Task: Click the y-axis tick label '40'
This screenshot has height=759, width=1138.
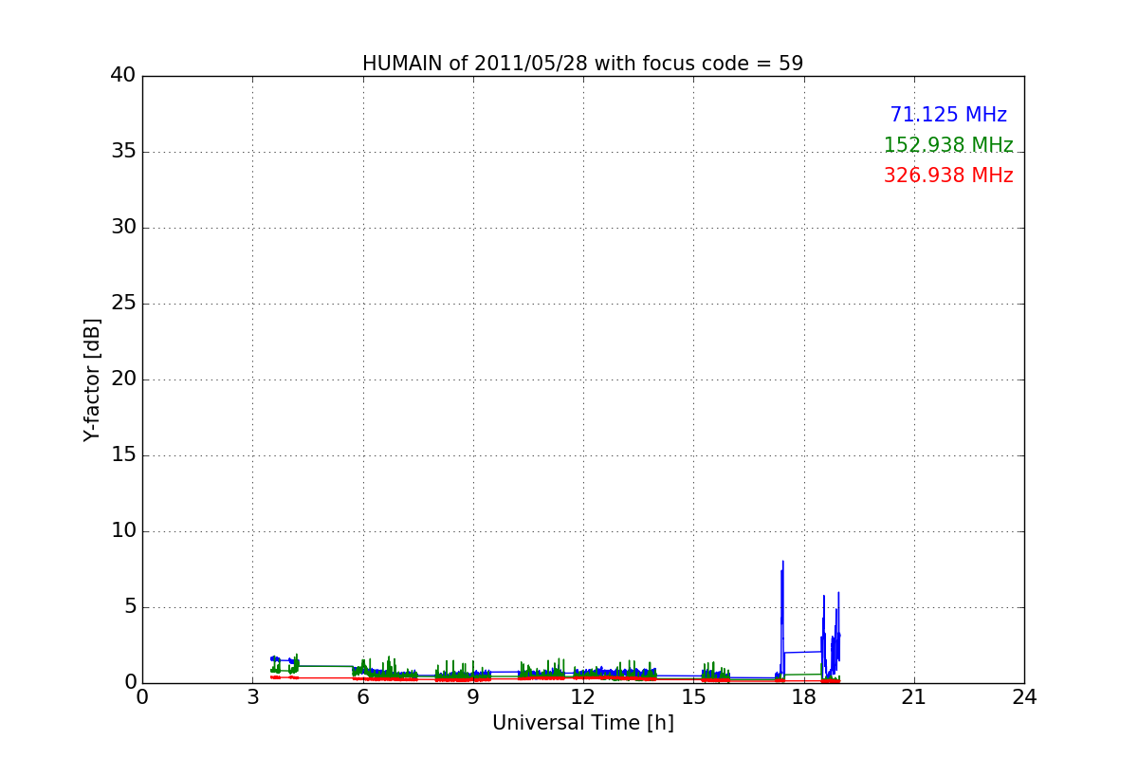Action: coord(123,76)
